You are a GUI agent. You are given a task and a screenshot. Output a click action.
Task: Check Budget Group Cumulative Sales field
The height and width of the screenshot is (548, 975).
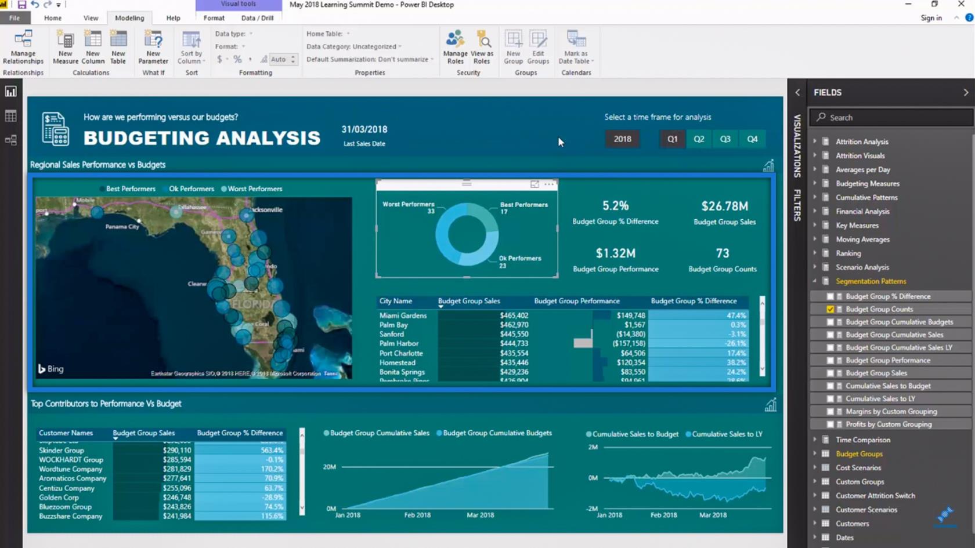(830, 335)
